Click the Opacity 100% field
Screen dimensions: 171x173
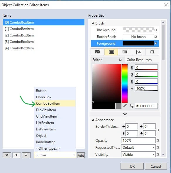click(138, 140)
